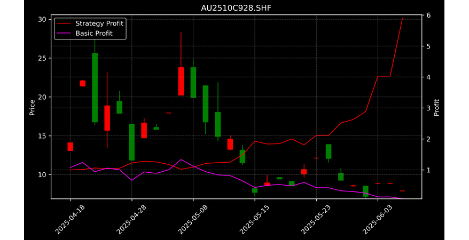This screenshot has width=469, height=240.
Task: Click the Profit axis label
Action: tap(436, 108)
